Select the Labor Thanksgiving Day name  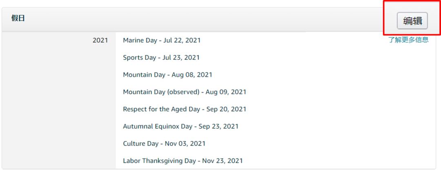pyautogui.click(x=160, y=161)
